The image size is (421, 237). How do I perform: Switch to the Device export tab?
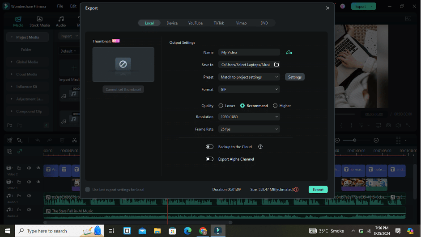172,23
